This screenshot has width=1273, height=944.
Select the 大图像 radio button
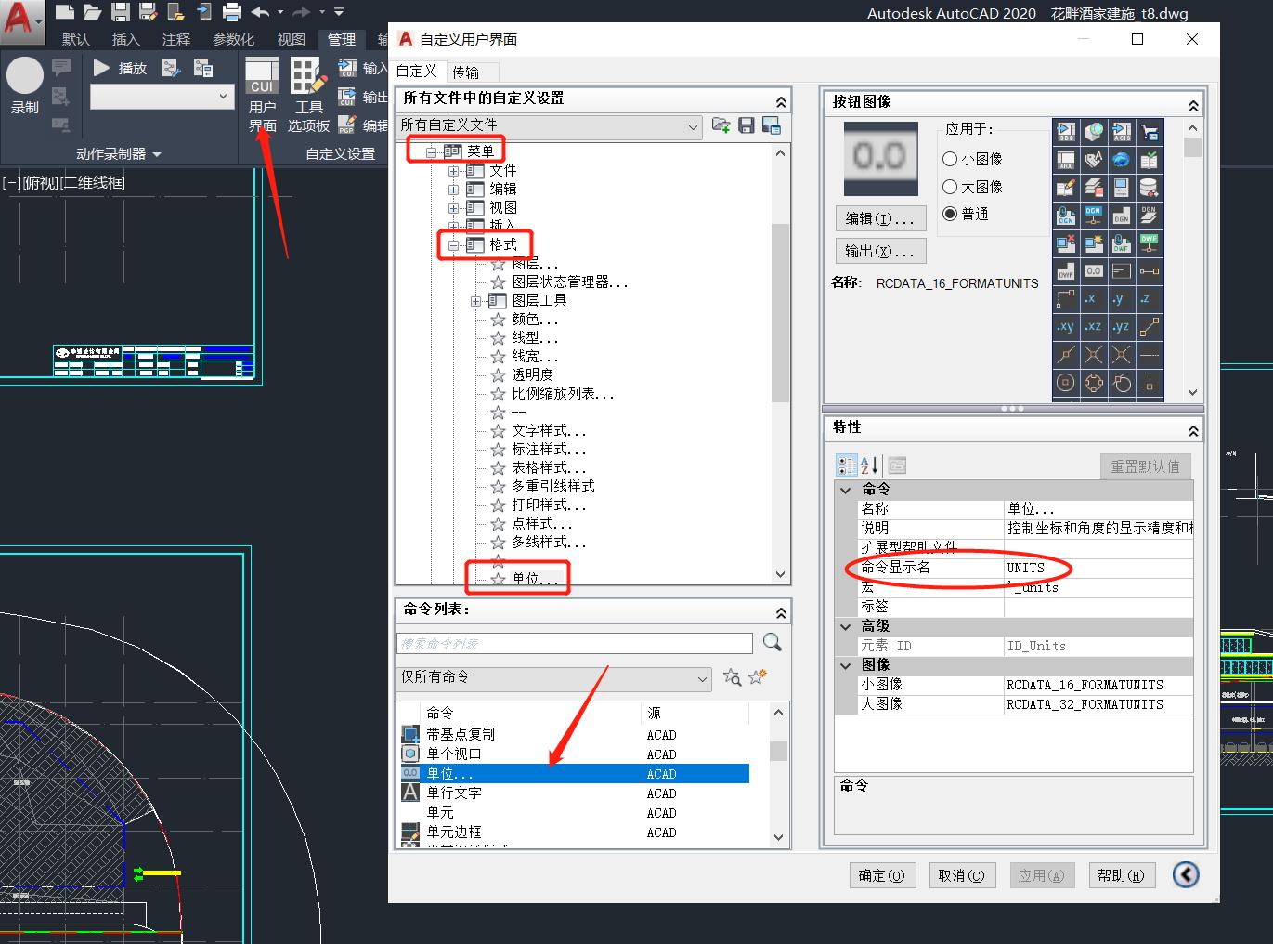(949, 187)
